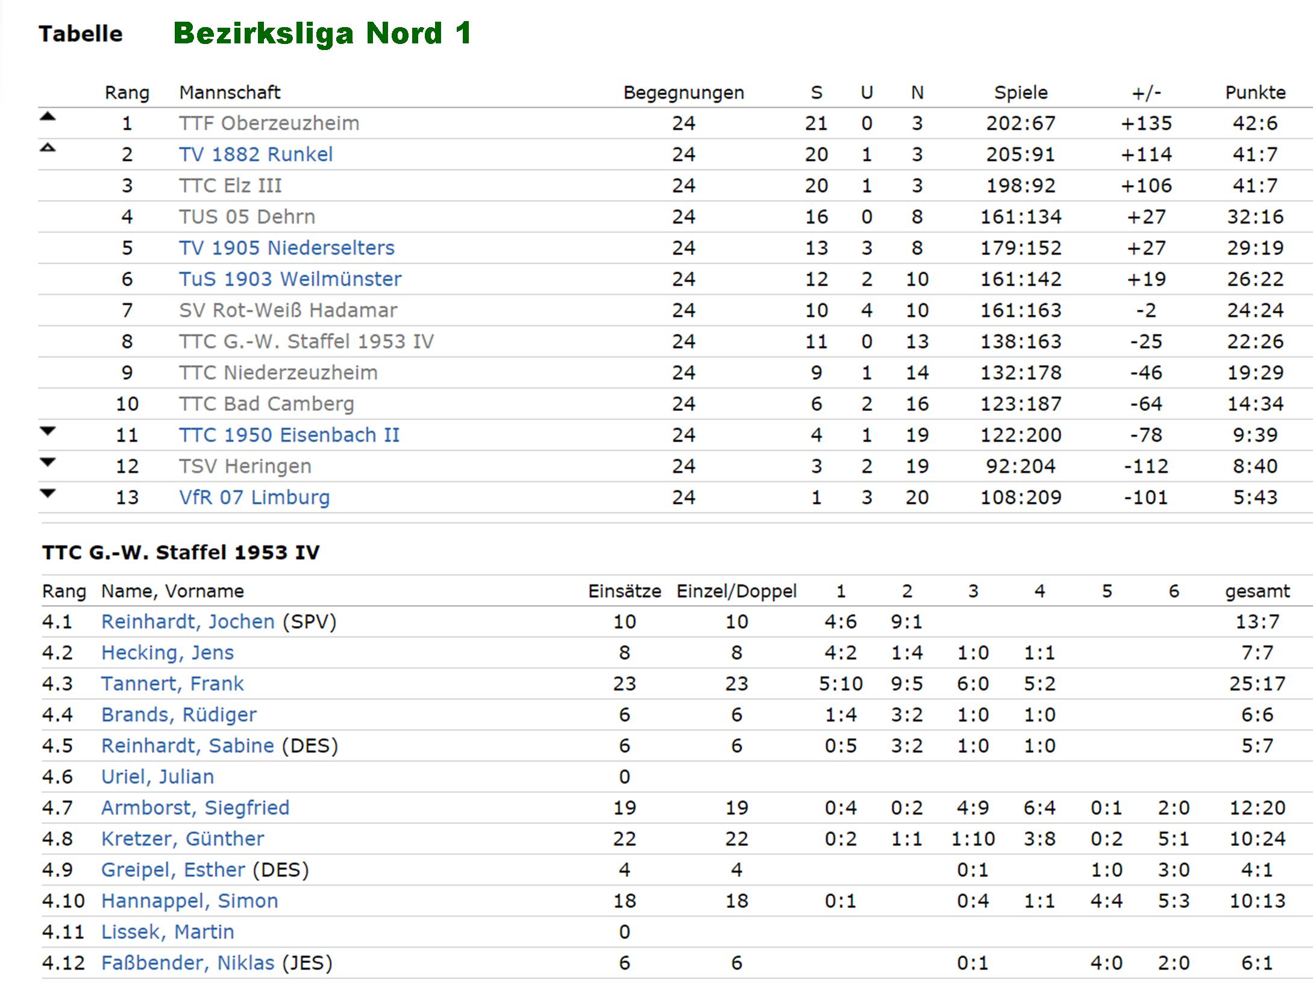Screen dimensions: 1313x984
Task: Open player Reinhardt, Jochen profile link
Action: point(188,622)
